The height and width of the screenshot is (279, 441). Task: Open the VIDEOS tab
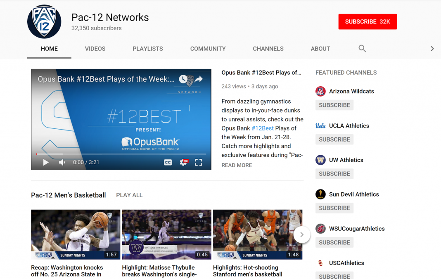point(95,49)
